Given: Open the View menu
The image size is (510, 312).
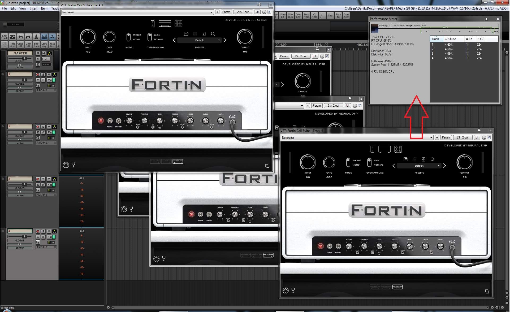Looking at the screenshot, I should click(x=23, y=8).
